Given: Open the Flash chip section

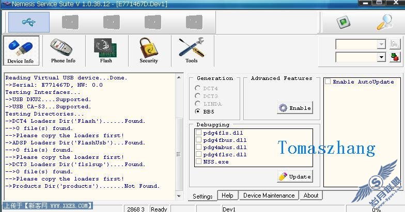Looking at the screenshot, I should coord(106,51).
